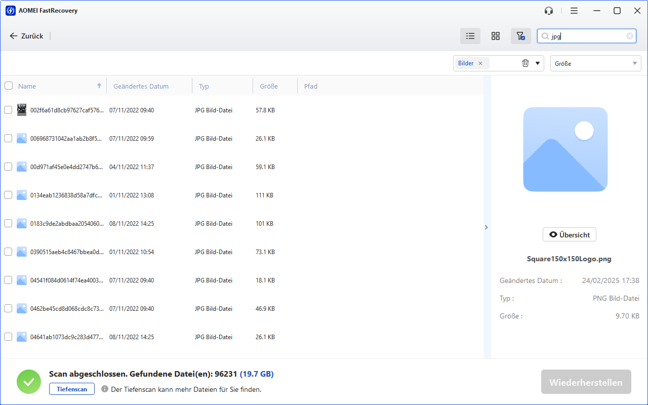The height and width of the screenshot is (405, 648).
Task: Click the search field containing jpg
Action: 587,36
